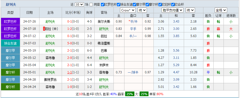Click the date cell 24-07-18
The width and height of the screenshot is (240, 98).
(30, 29)
